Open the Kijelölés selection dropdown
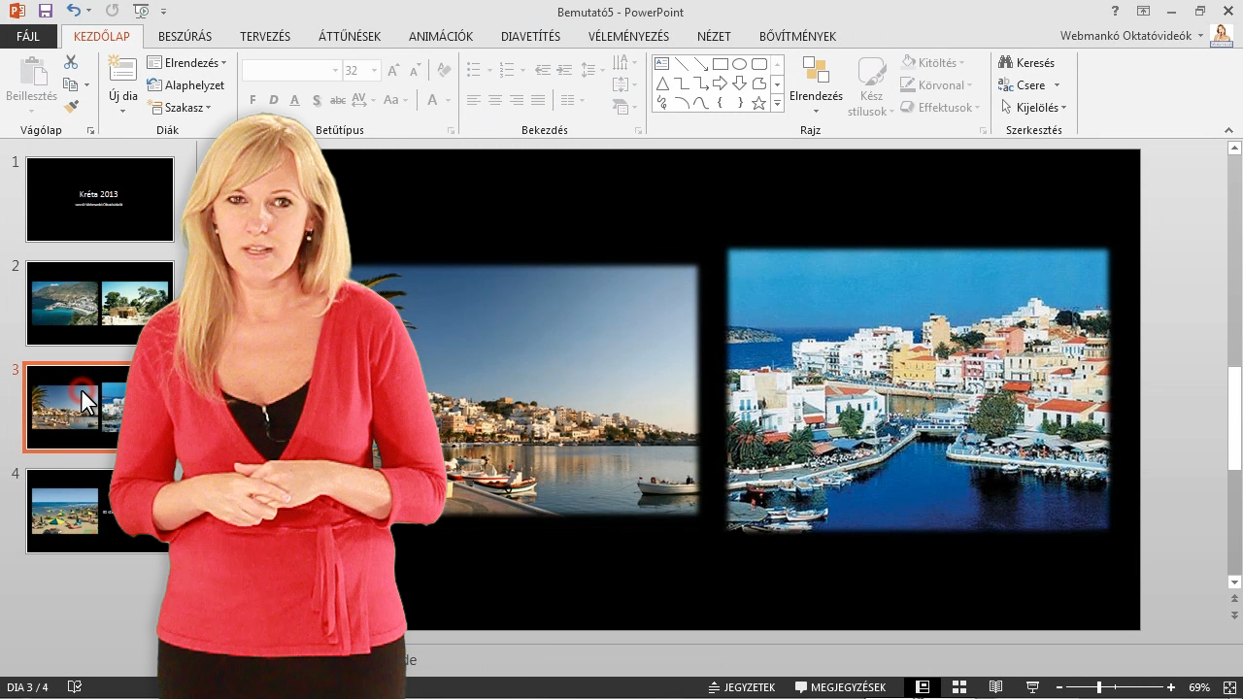The height and width of the screenshot is (699, 1243). click(1034, 108)
